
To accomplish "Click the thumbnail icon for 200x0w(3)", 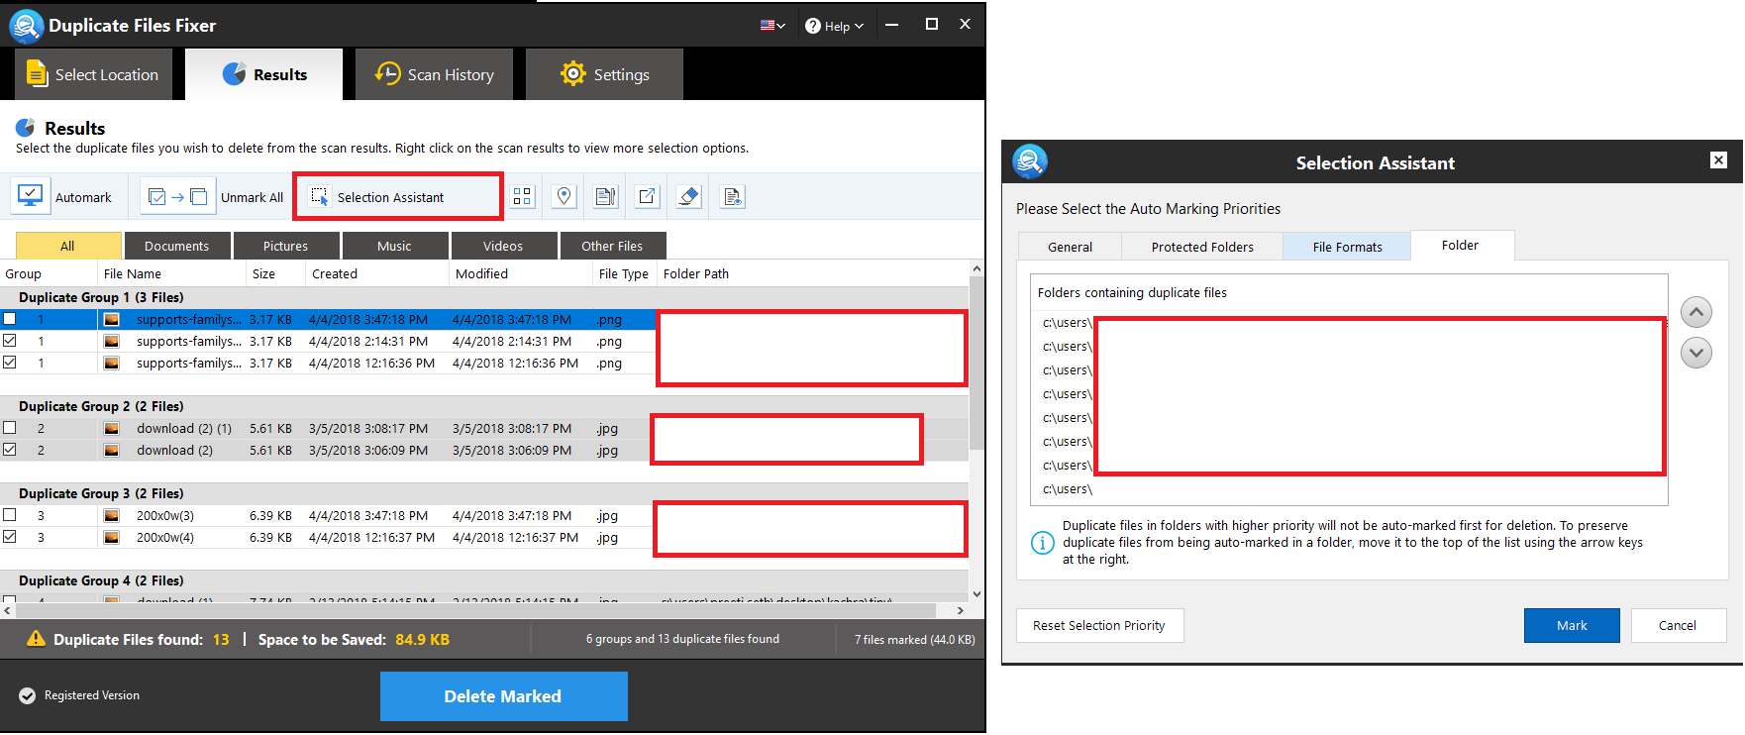I will click(112, 516).
